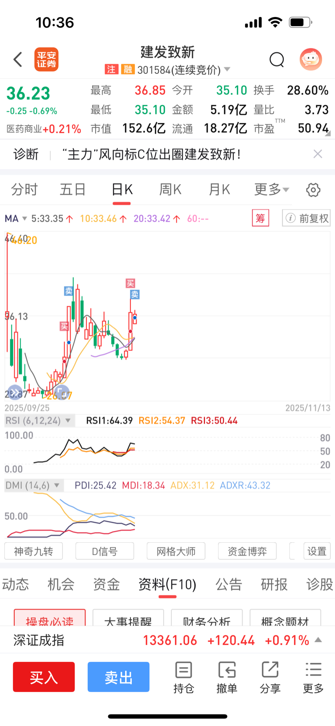
Task: Select the D信号 indicator button
Action: click(105, 551)
